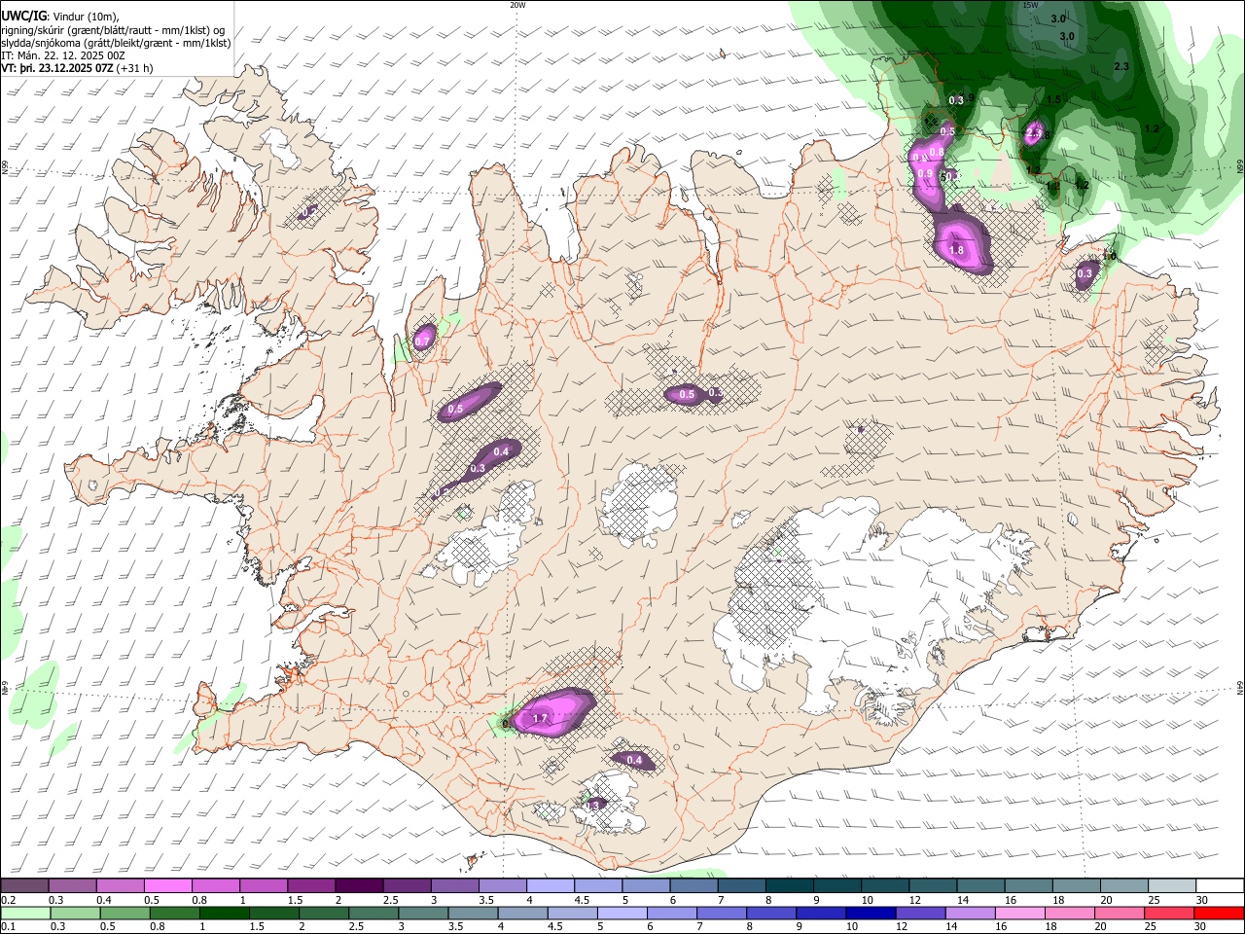Screen dimensions: 1245x934
Task: Click the dark navy 10–12 rain legend swatch
Action: point(871,913)
